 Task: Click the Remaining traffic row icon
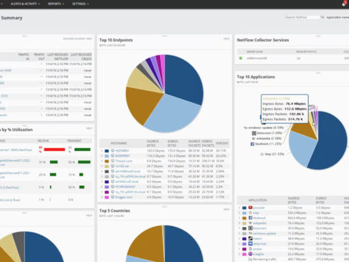point(250,259)
